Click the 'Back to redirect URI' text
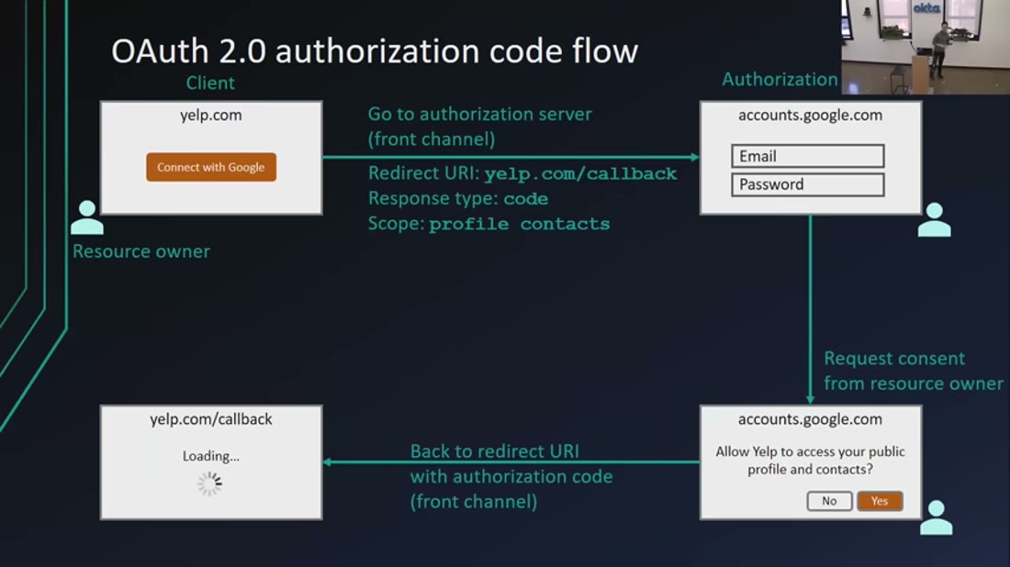Viewport: 1010px width, 567px height. pyautogui.click(x=495, y=451)
